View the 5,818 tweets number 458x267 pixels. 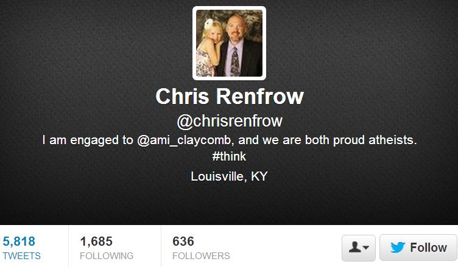pyautogui.click(x=19, y=241)
